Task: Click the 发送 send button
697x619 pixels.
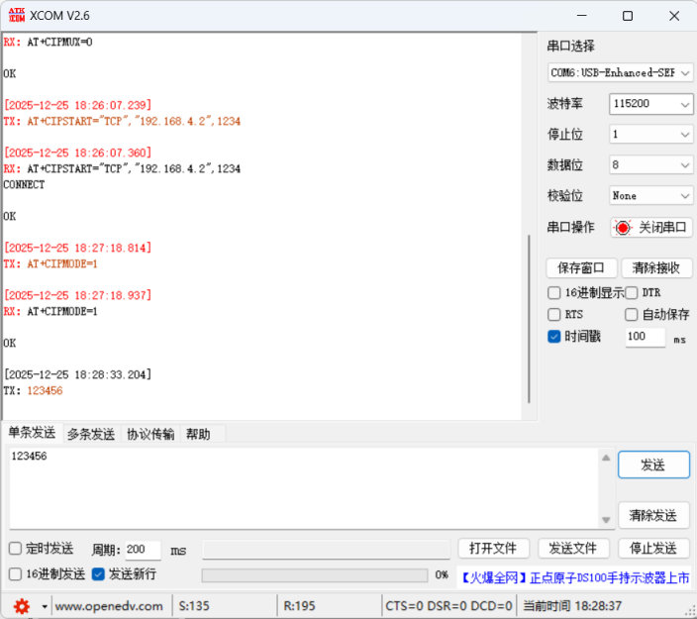Action: (653, 465)
